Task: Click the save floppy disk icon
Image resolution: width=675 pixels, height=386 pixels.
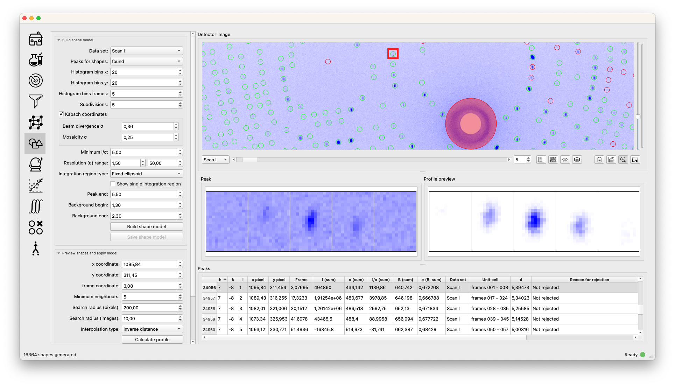Action: point(611,160)
